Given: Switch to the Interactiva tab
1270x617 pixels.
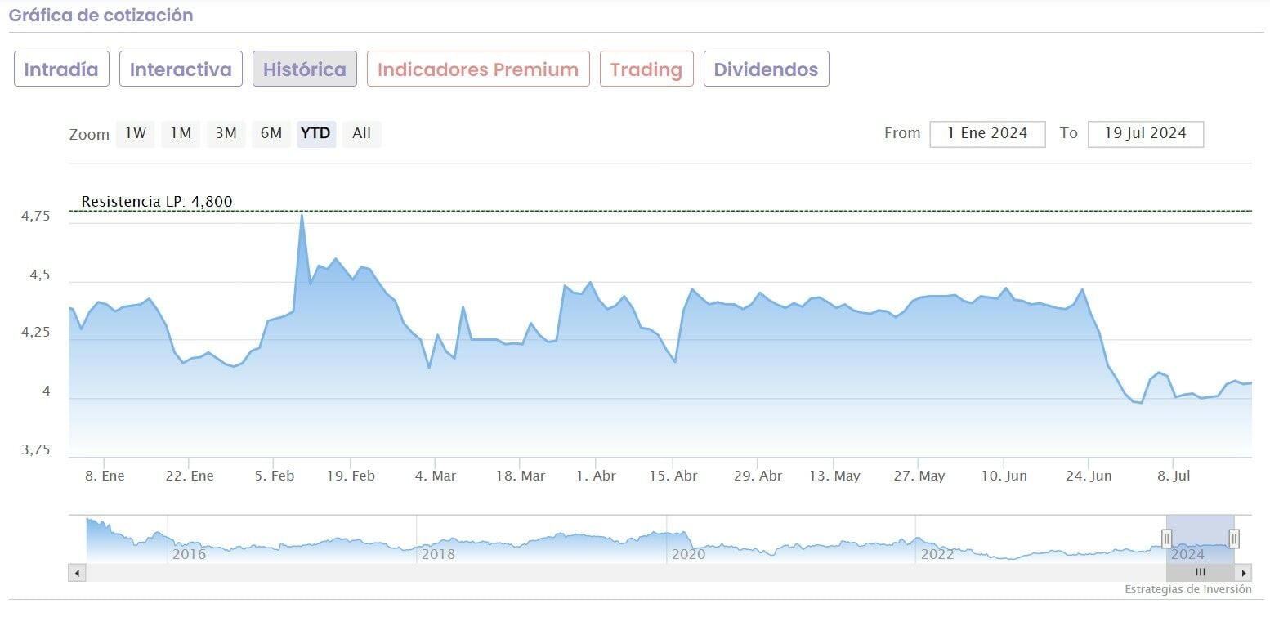Looking at the screenshot, I should [181, 69].
